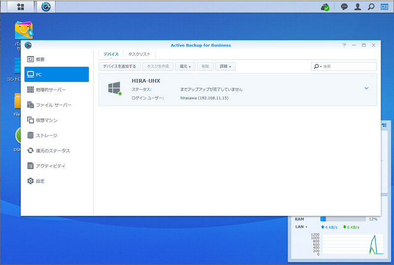Open 仮想マシン section

pos(57,120)
